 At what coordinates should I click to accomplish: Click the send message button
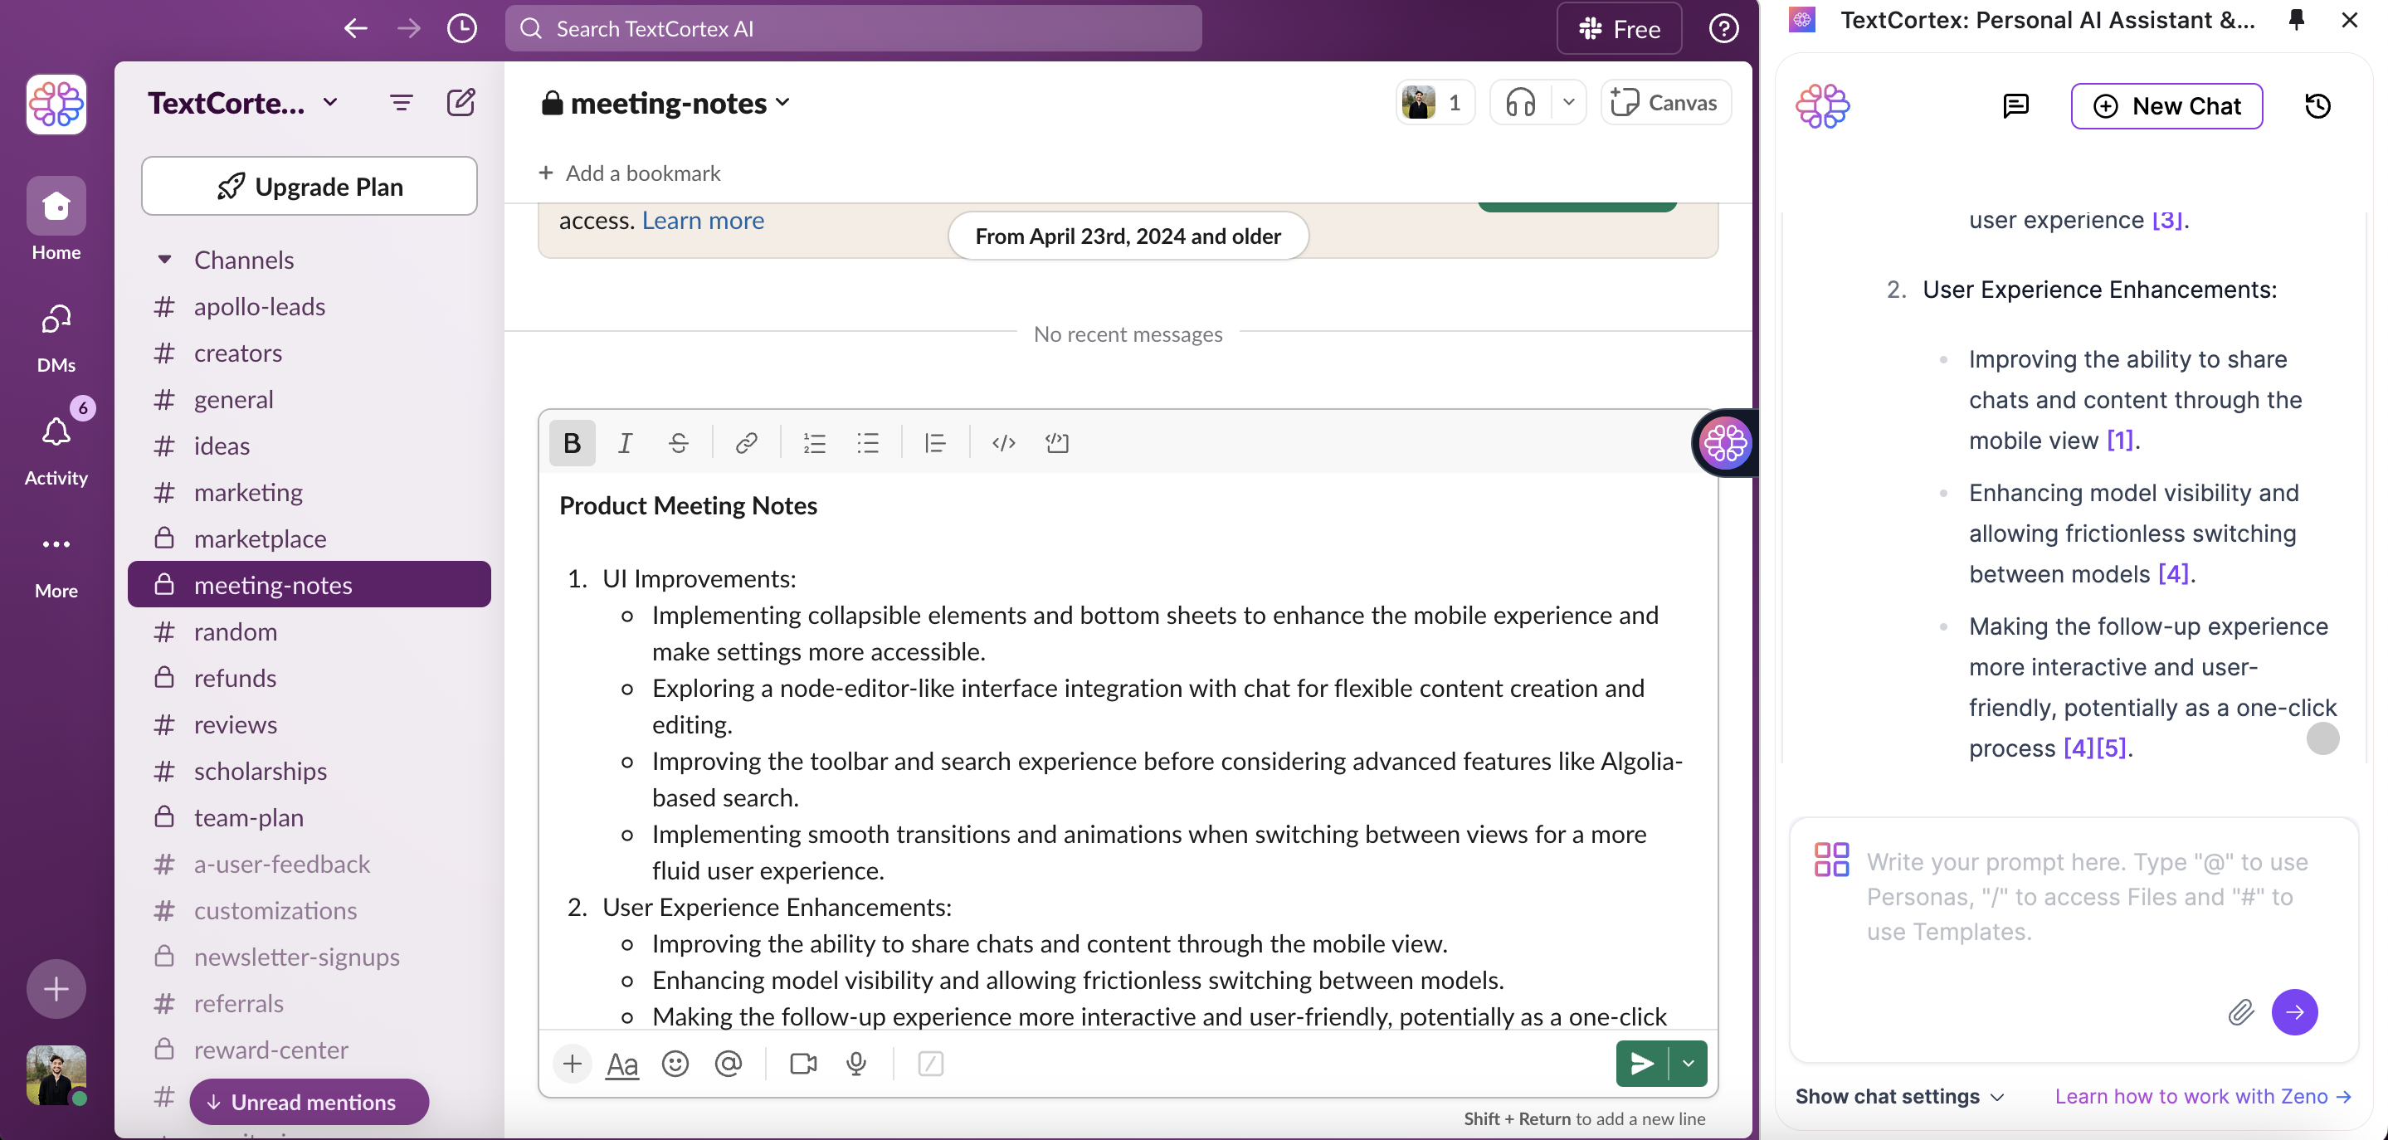[x=1642, y=1063]
